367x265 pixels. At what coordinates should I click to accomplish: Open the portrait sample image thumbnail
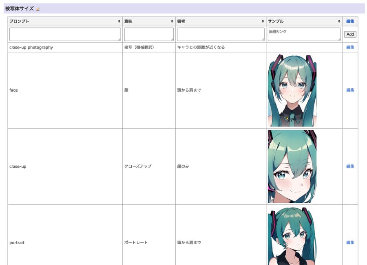[x=292, y=236]
